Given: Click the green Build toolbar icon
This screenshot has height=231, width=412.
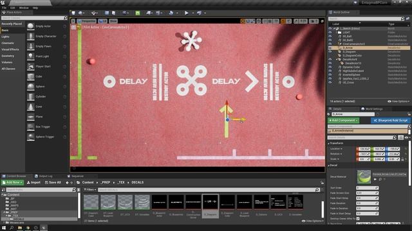Looking at the screenshot, I should click(138, 13).
